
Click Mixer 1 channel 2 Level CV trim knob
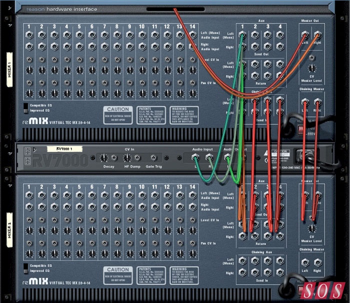click(x=41, y=70)
